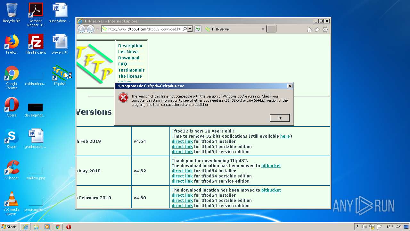
Task: Click v4.60 tftpd64 installer direct link
Action: pos(182,195)
